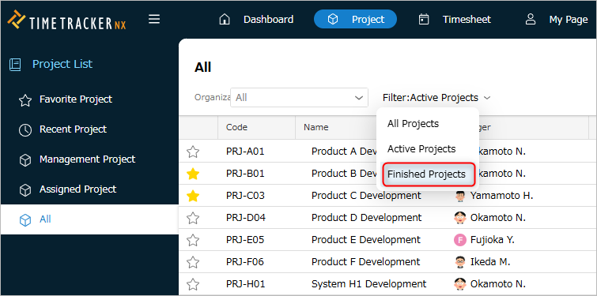The image size is (597, 296).
Task: Click the clock icon for Recent Project
Action: 25,130
